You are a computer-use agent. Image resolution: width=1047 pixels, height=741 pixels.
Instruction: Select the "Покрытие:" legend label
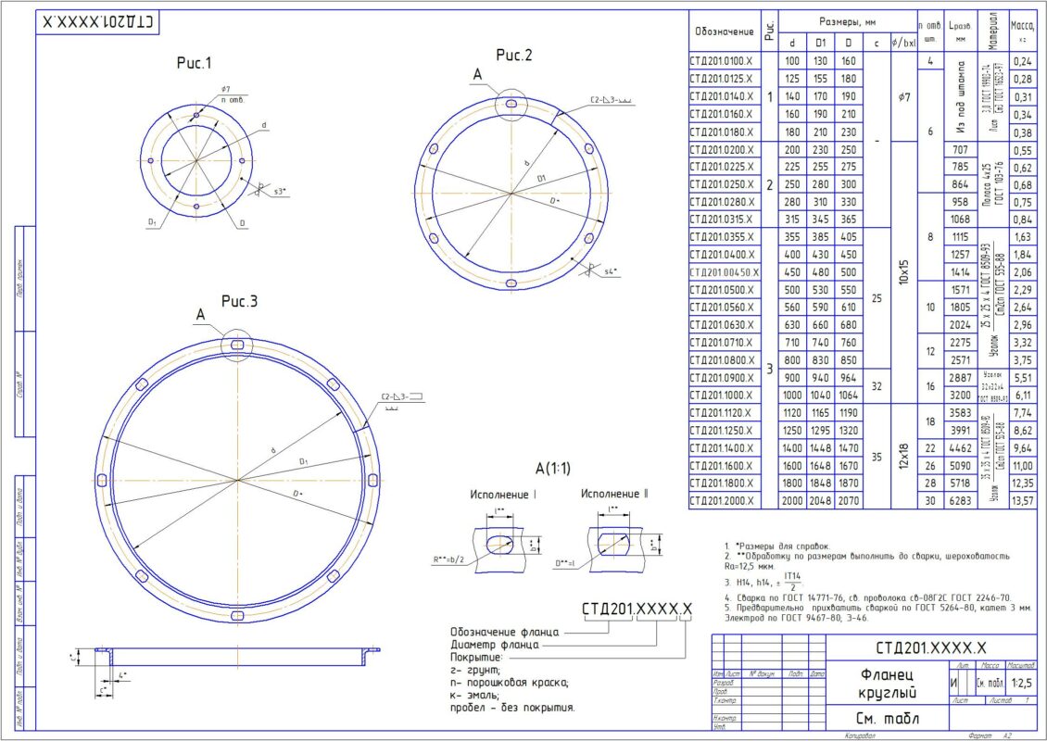pos(477,658)
